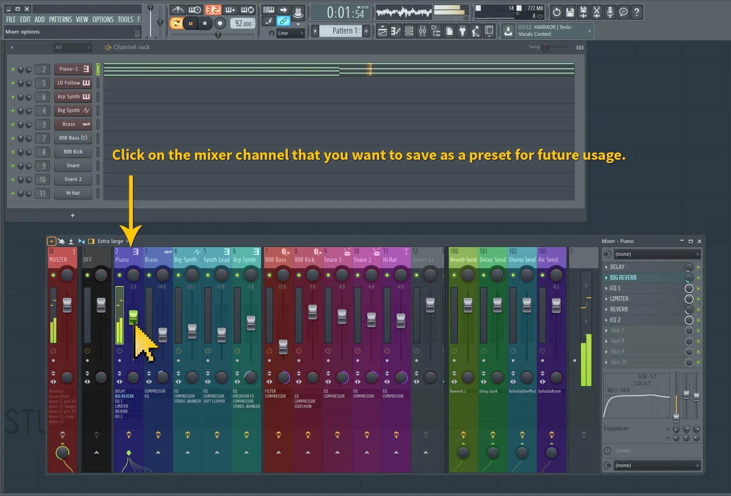Expand the EQ 1 slot menu arrow
This screenshot has height=496, width=731.
coord(606,288)
